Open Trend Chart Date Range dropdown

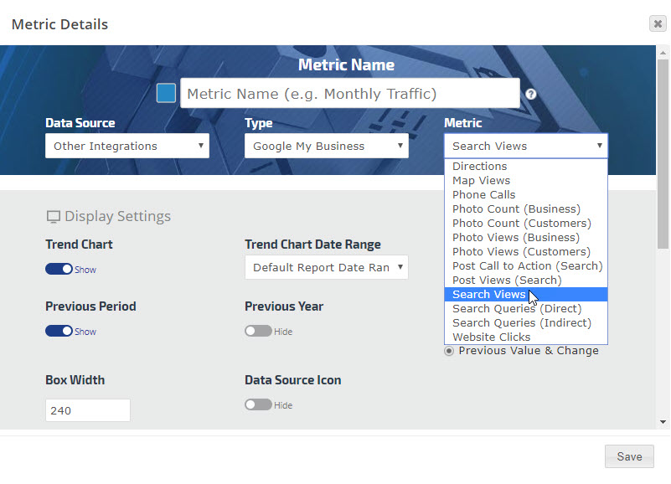327,268
